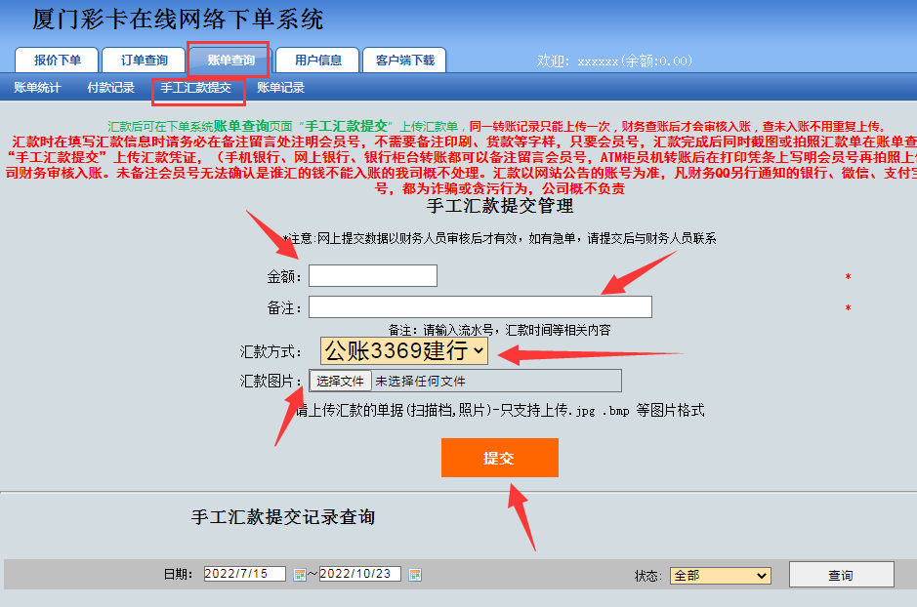Open the 账单记录 submenu item

(281, 88)
